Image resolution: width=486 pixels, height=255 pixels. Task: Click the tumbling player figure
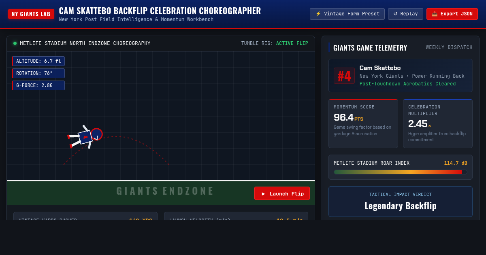[x=85, y=137]
